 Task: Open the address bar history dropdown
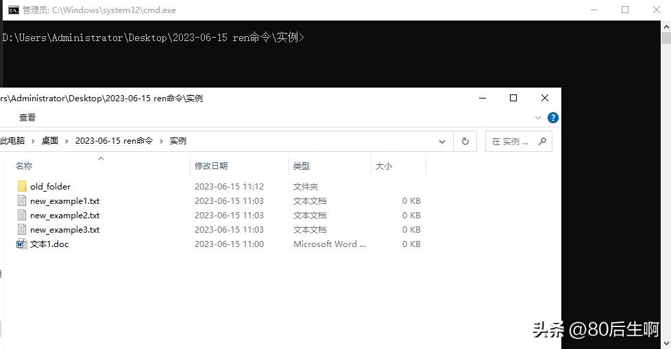tap(442, 142)
